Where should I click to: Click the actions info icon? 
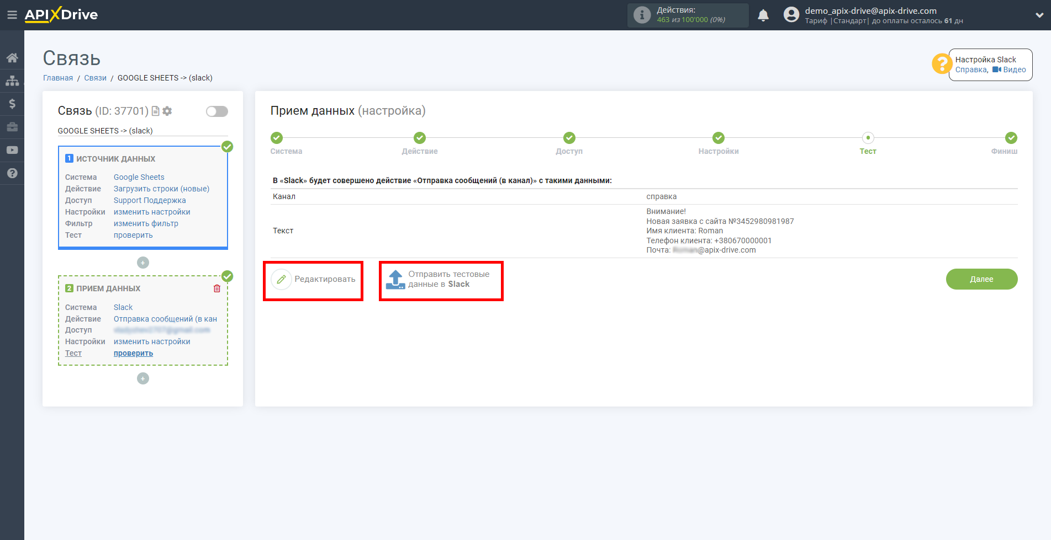(642, 15)
